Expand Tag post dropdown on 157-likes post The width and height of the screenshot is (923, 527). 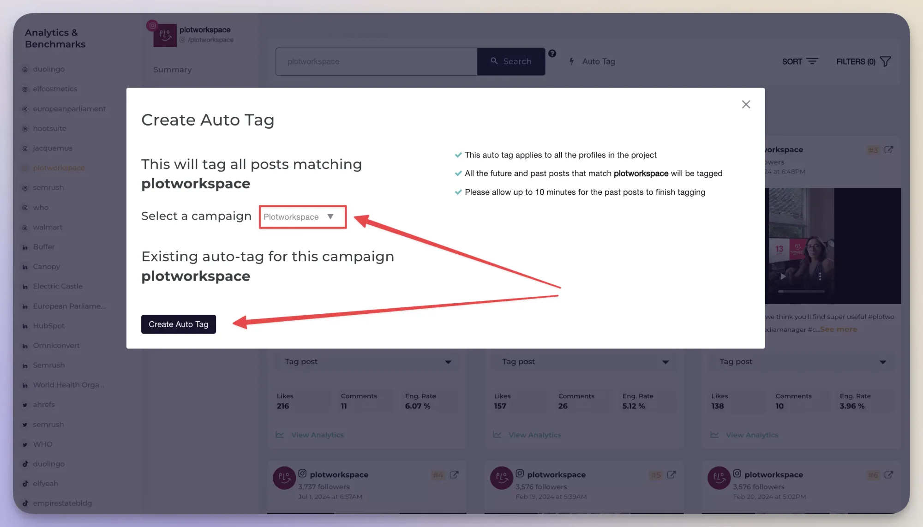584,362
